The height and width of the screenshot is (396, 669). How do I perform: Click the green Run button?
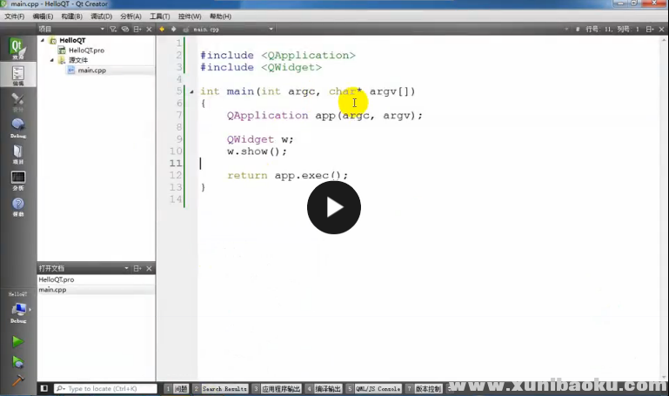pyautogui.click(x=17, y=342)
